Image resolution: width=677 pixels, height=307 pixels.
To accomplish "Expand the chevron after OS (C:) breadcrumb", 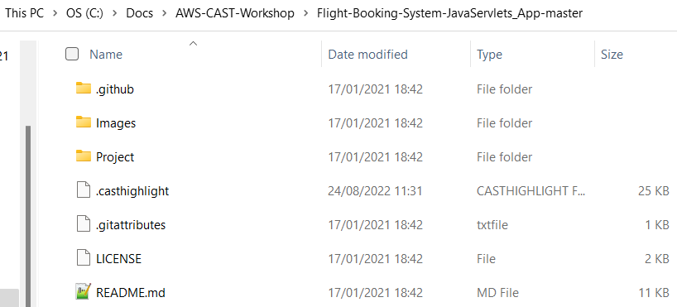I will tap(115, 13).
